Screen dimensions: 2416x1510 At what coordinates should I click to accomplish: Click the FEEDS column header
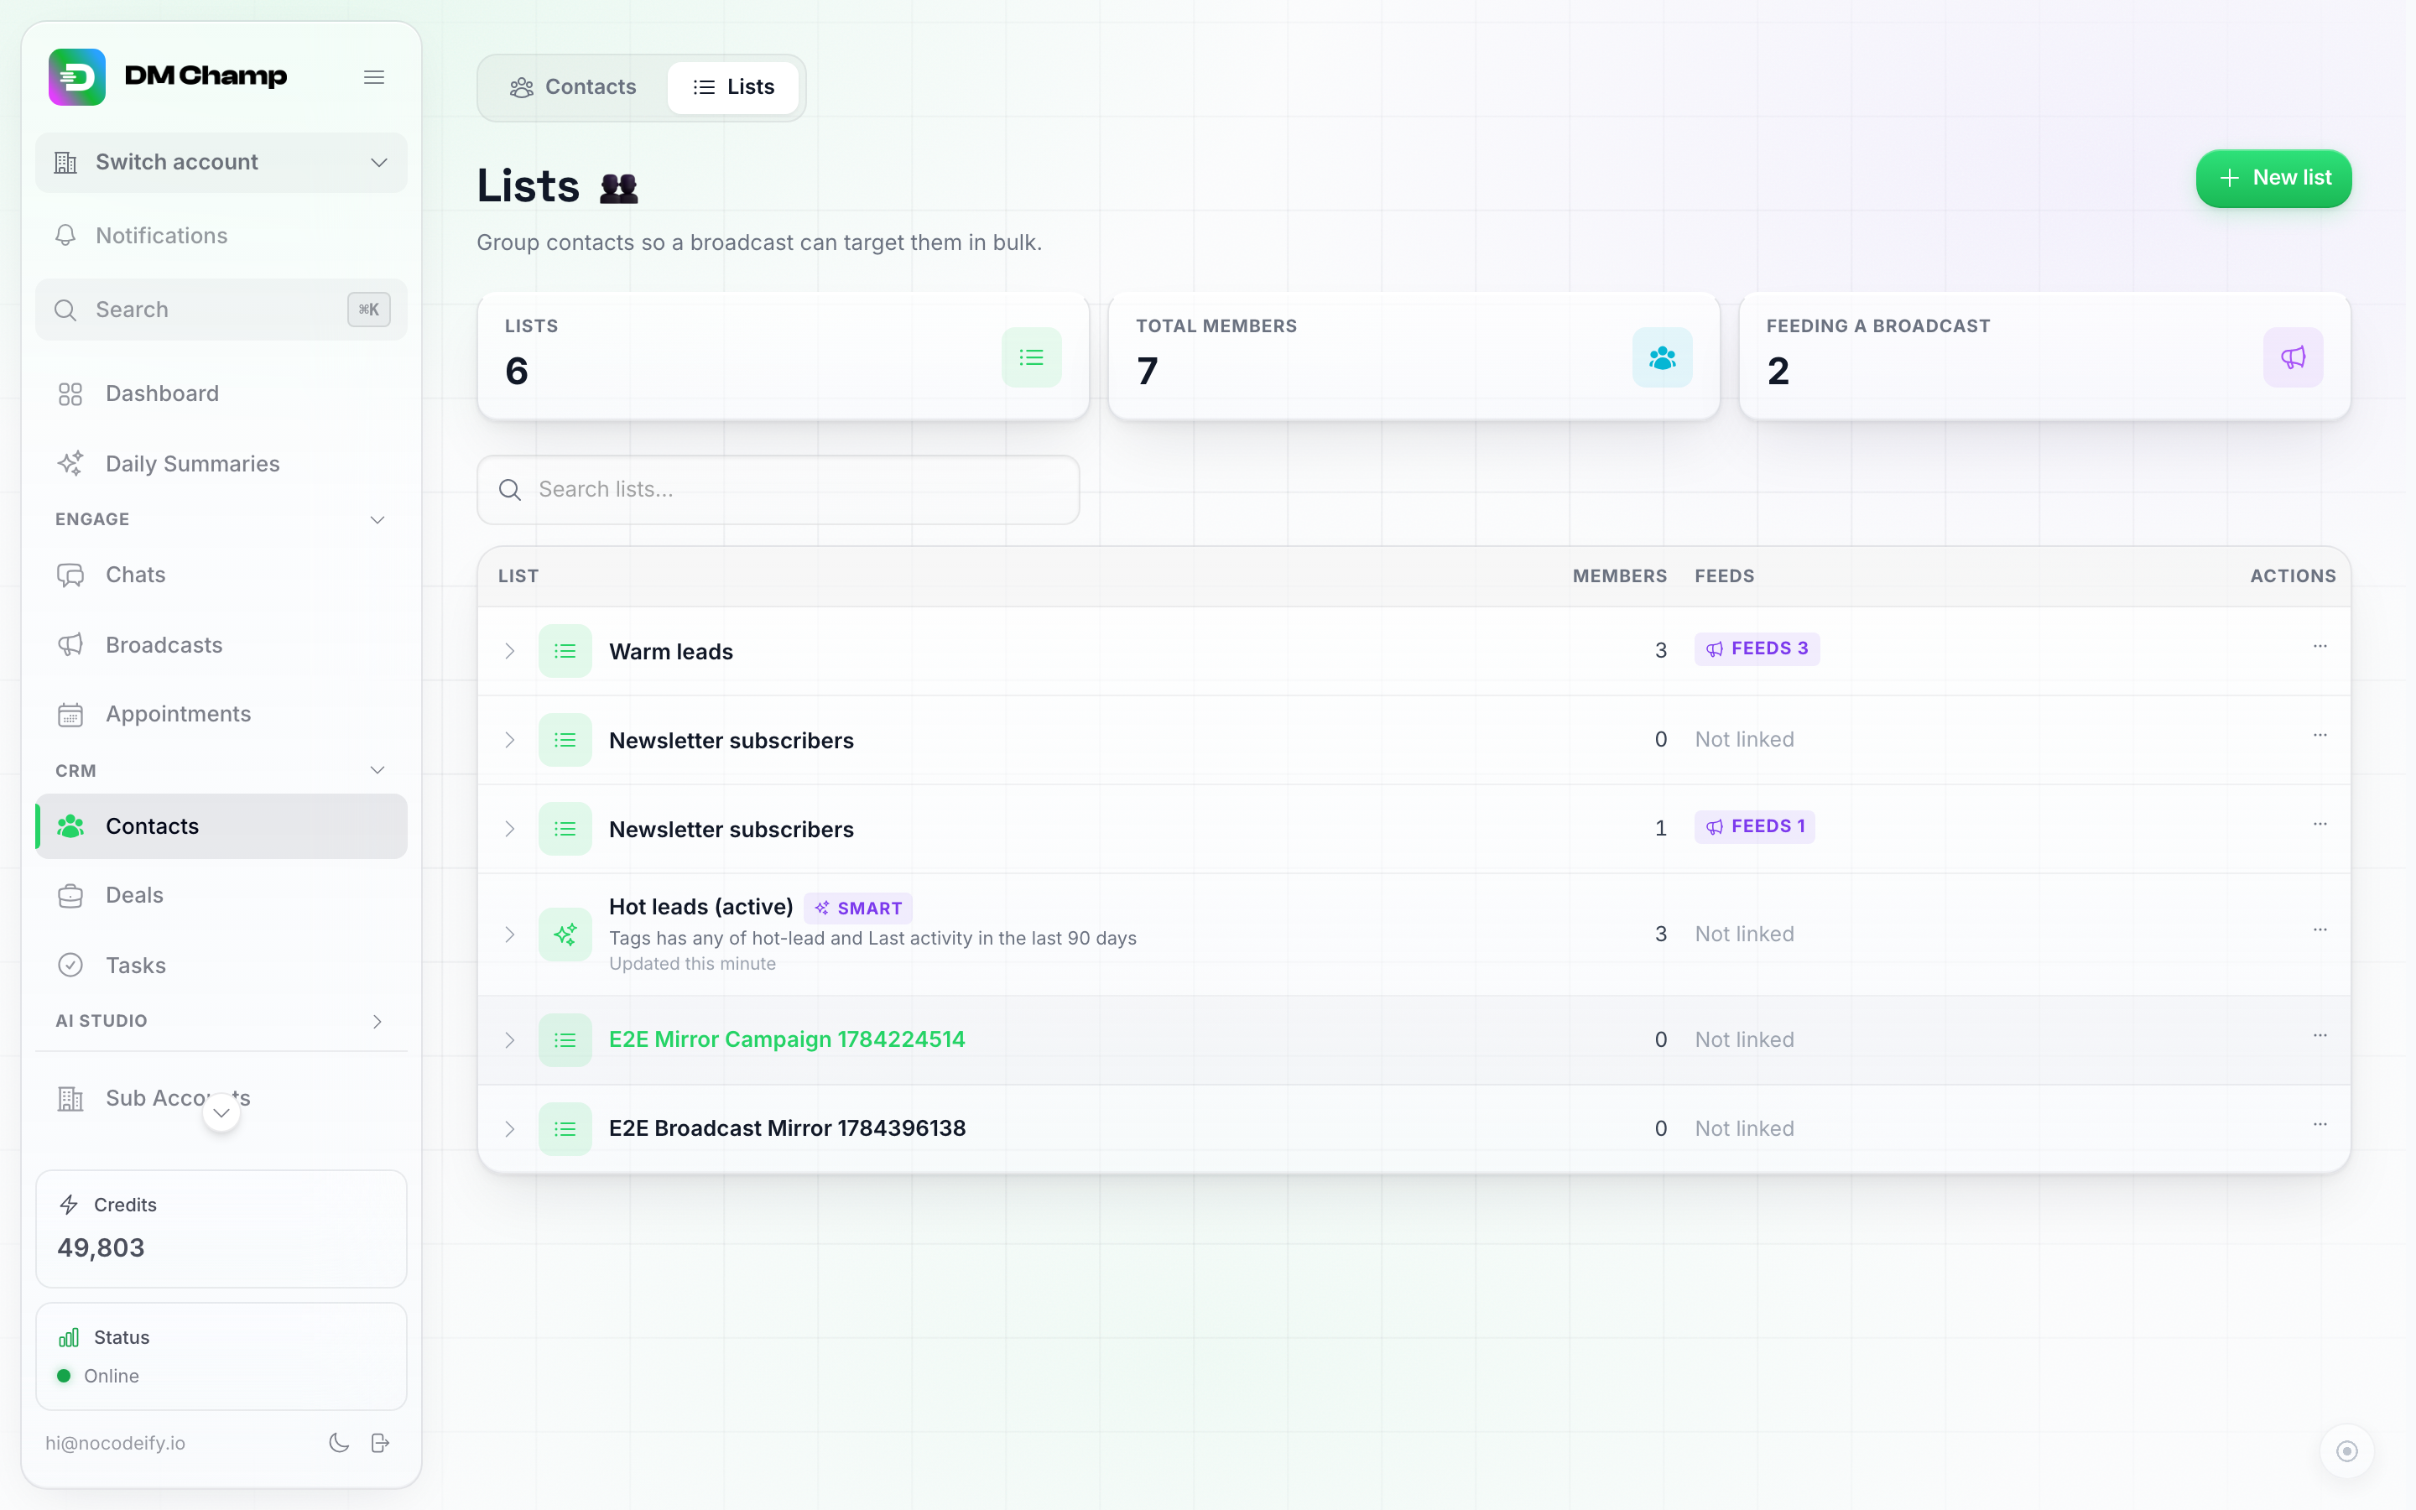click(1724, 576)
